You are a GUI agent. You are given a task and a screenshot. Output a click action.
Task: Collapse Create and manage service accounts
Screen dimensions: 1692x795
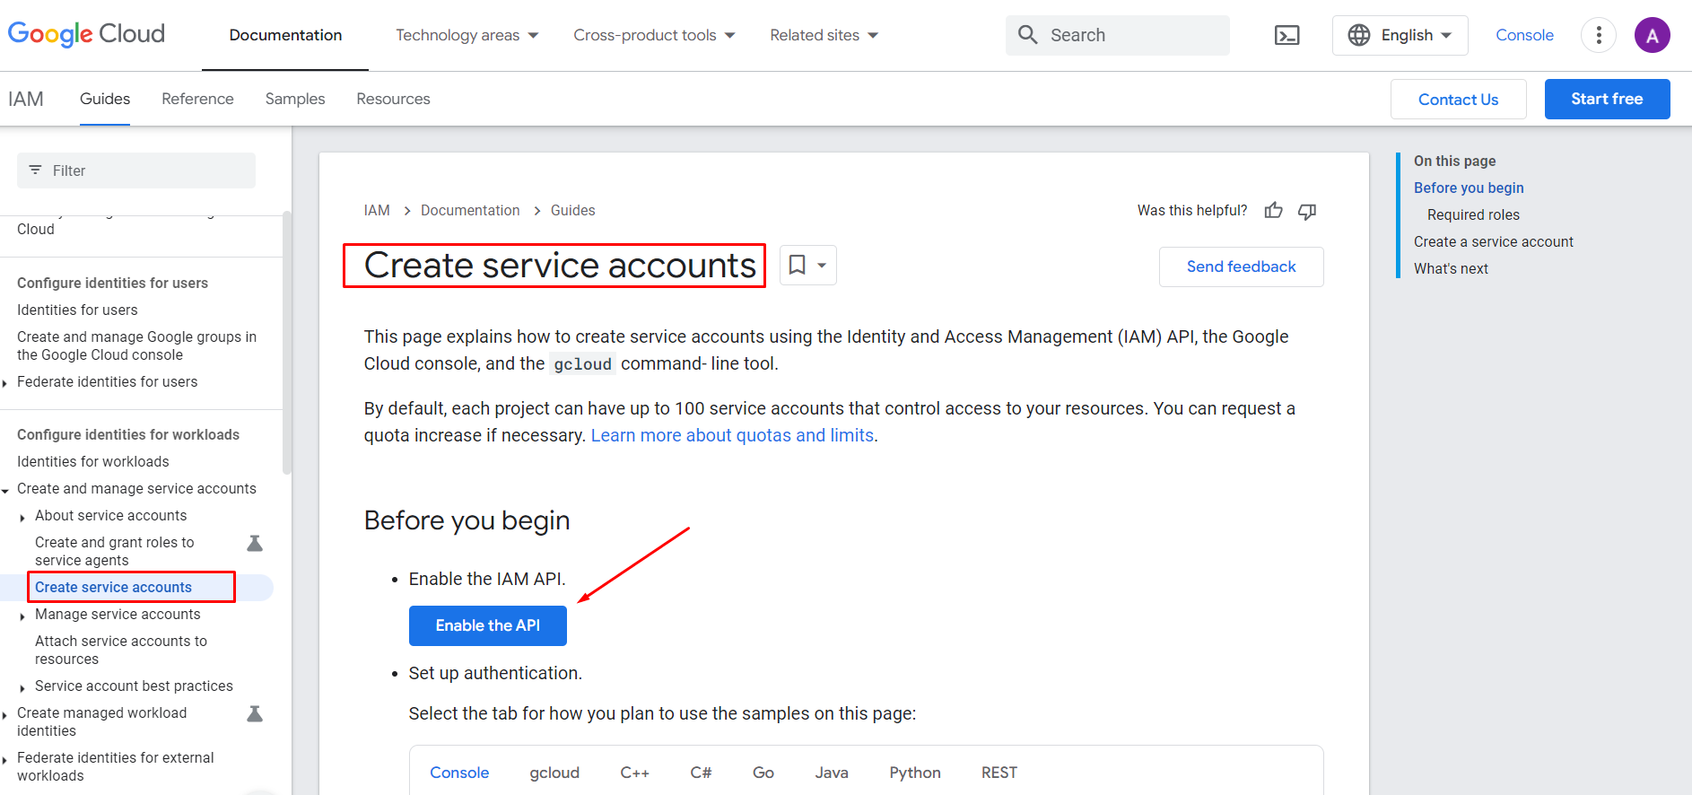pyautogui.click(x=6, y=490)
